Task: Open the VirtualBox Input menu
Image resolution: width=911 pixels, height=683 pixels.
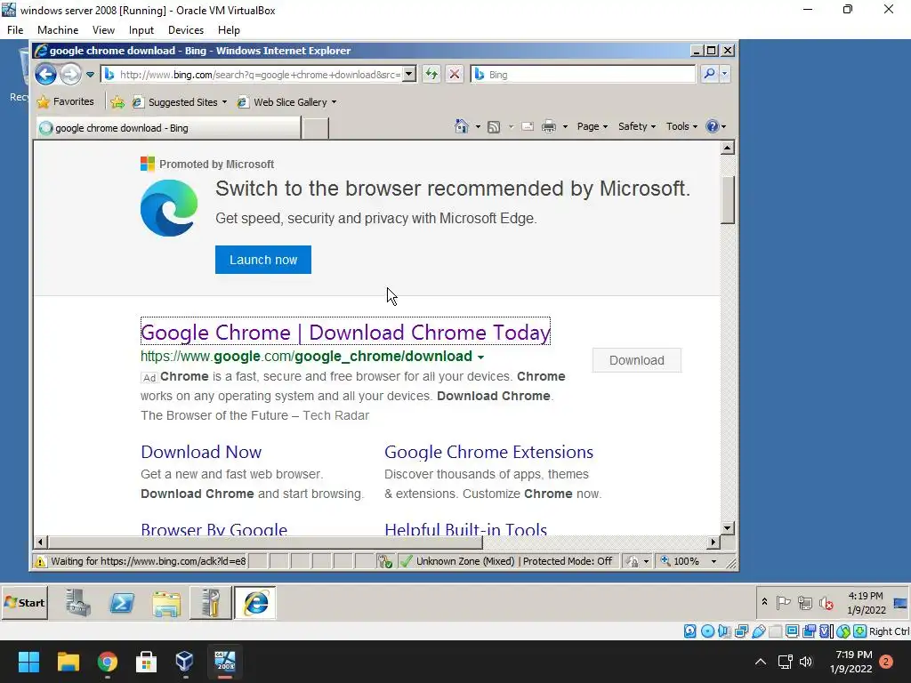Action: click(x=141, y=30)
